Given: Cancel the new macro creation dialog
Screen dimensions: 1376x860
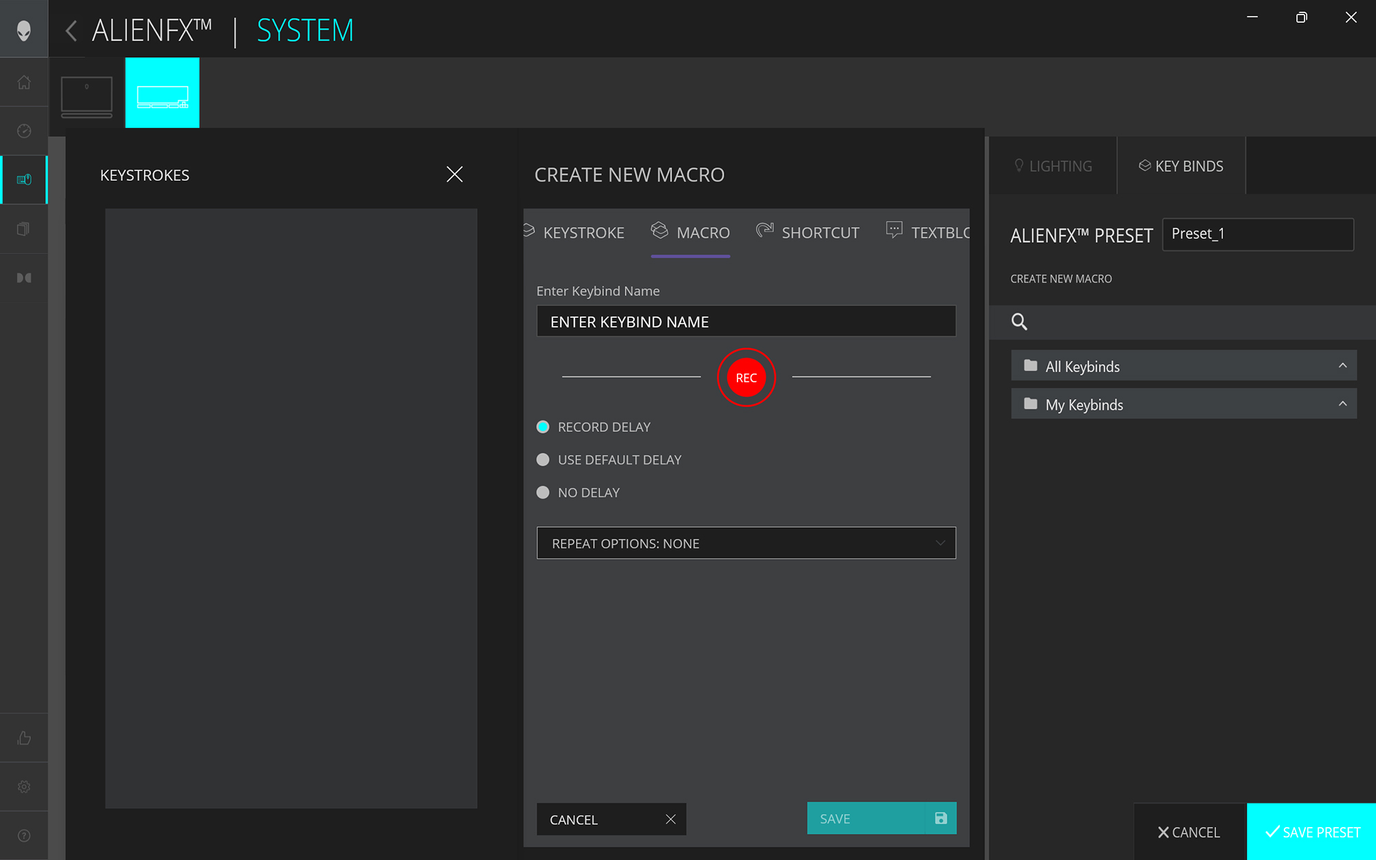Looking at the screenshot, I should 611,819.
